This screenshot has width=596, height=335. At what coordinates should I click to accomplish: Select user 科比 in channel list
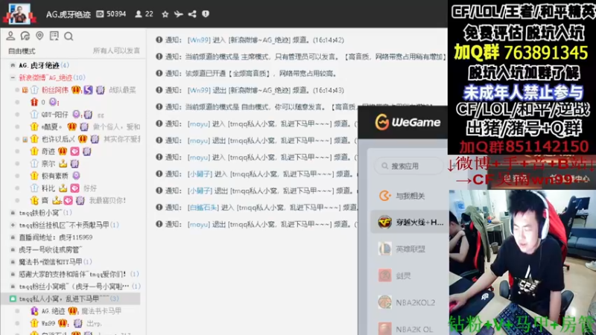point(48,188)
